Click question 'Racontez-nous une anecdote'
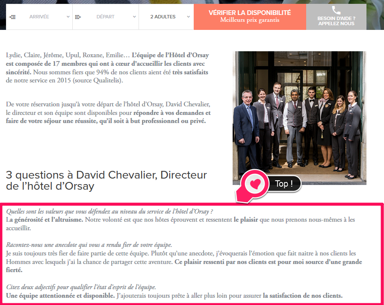Screen dimensions: 384x305 point(89,245)
